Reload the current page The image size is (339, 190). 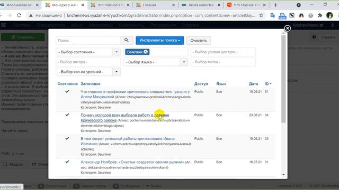pos(19,15)
